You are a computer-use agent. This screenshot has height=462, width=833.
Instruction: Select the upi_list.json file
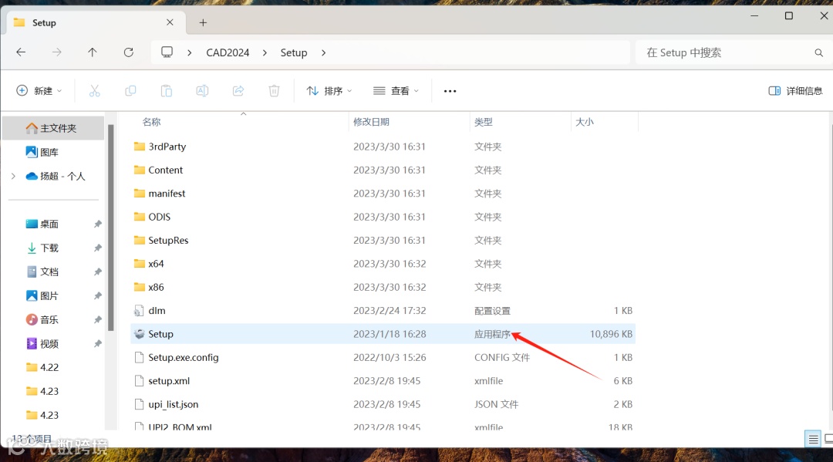[x=383, y=404]
